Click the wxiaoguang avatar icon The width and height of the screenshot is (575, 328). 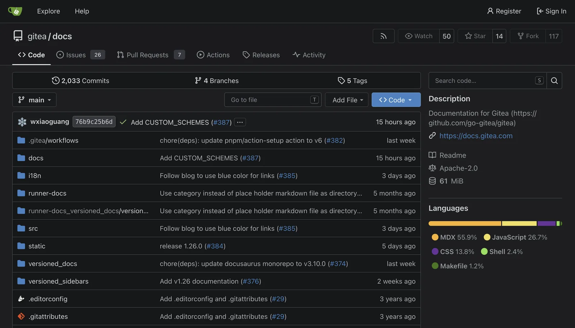click(x=22, y=122)
